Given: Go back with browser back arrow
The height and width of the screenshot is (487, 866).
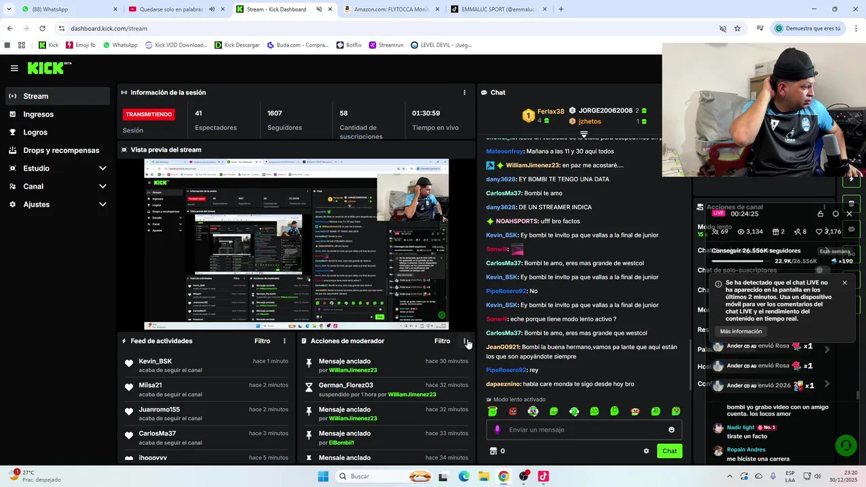Looking at the screenshot, I should (9, 28).
